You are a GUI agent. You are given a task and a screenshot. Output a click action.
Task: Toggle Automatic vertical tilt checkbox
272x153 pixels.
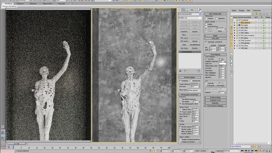pos(206,42)
